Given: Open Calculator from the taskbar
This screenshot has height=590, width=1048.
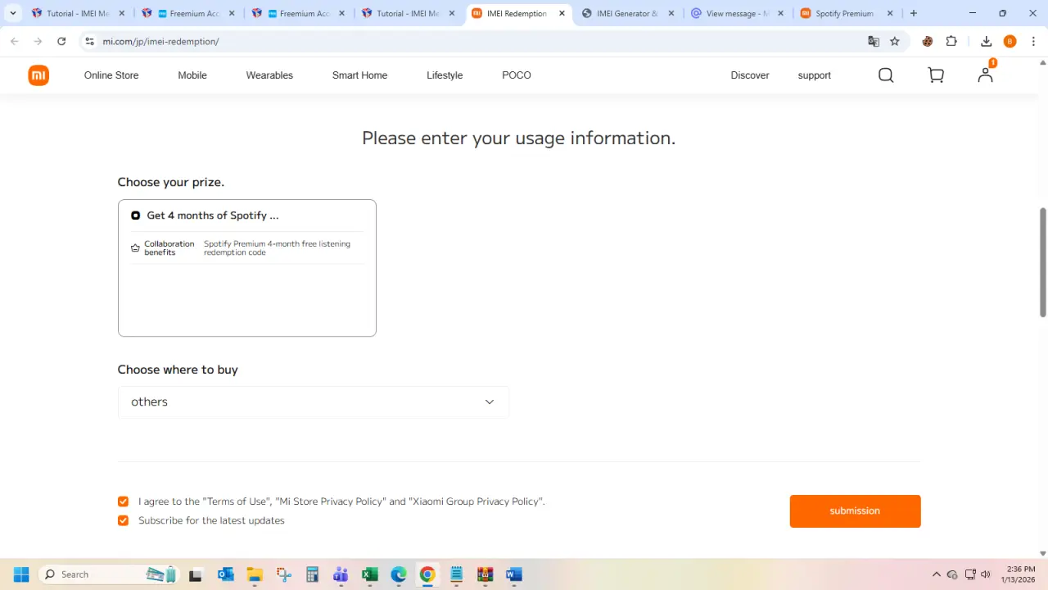Looking at the screenshot, I should [312, 574].
